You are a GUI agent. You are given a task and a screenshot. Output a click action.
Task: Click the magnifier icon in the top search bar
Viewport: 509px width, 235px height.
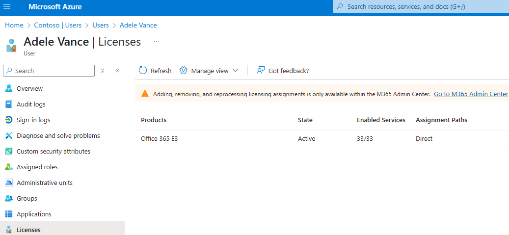click(x=340, y=6)
